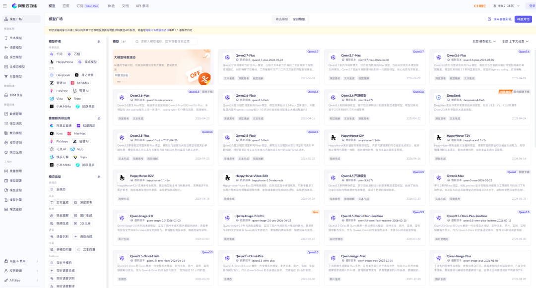Click the lock icon beside 模型作者
The width and height of the screenshot is (536, 288).
[99, 42]
